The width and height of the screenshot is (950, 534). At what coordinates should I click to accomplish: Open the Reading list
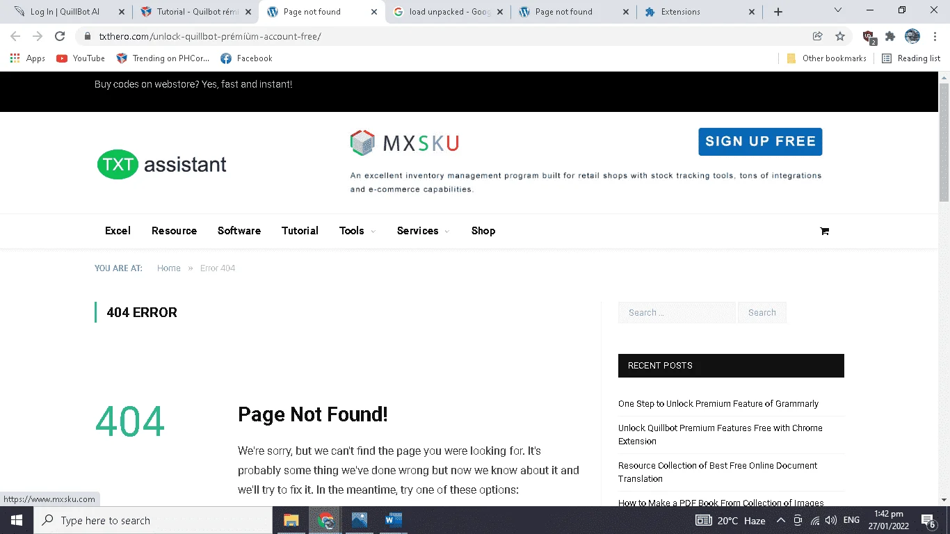911,58
